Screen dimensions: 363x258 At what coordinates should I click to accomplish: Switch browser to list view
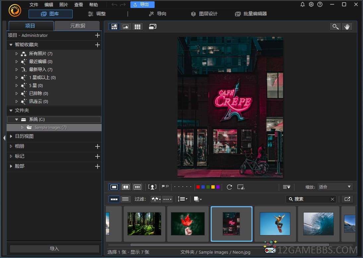(125, 199)
